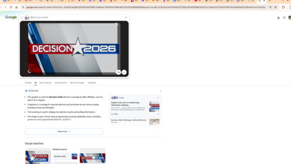Open the first Decision 2026 visual match thumbnail
This screenshot has height=164, width=291.
pyautogui.click(x=38, y=156)
